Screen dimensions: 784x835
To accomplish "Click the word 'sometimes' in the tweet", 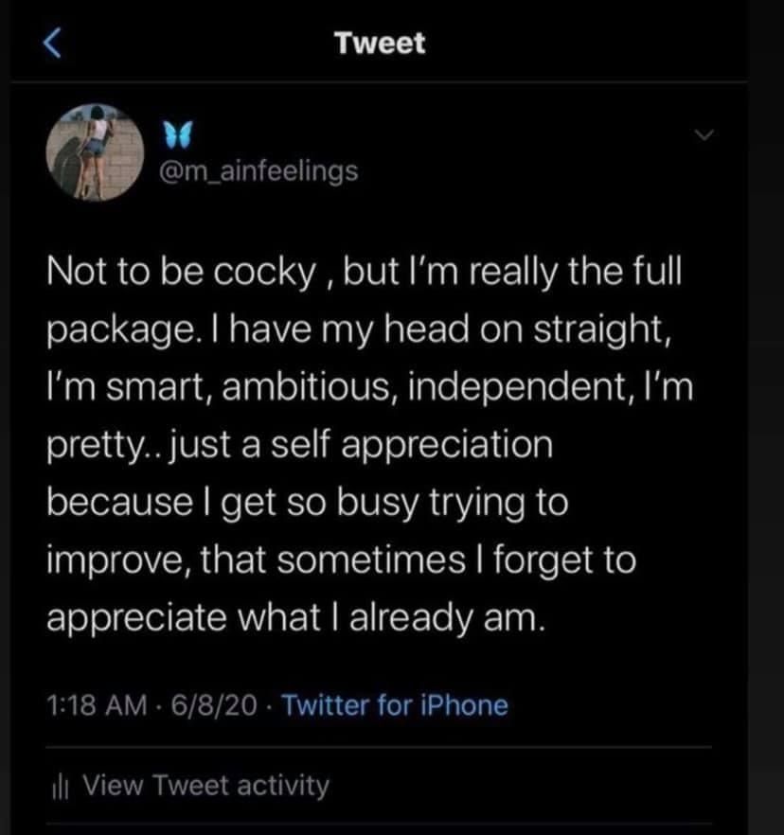I will pyautogui.click(x=371, y=560).
